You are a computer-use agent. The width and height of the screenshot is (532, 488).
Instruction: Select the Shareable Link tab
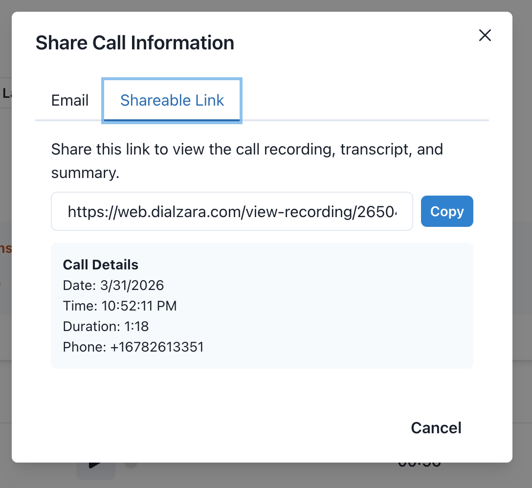point(172,100)
